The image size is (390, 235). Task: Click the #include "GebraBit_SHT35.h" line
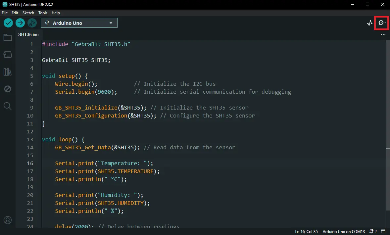86,44
